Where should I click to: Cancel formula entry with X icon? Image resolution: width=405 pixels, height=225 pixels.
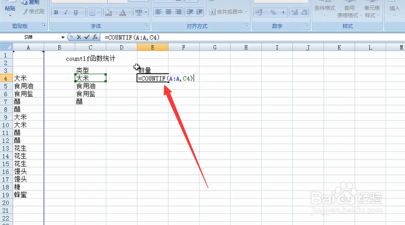tap(79, 37)
